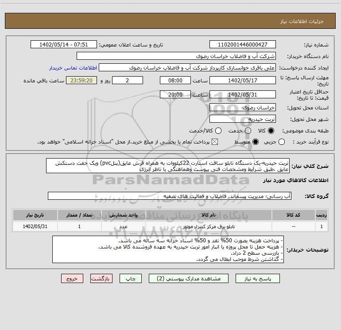
Task: Click the general need description text box
Action: pos(168,166)
